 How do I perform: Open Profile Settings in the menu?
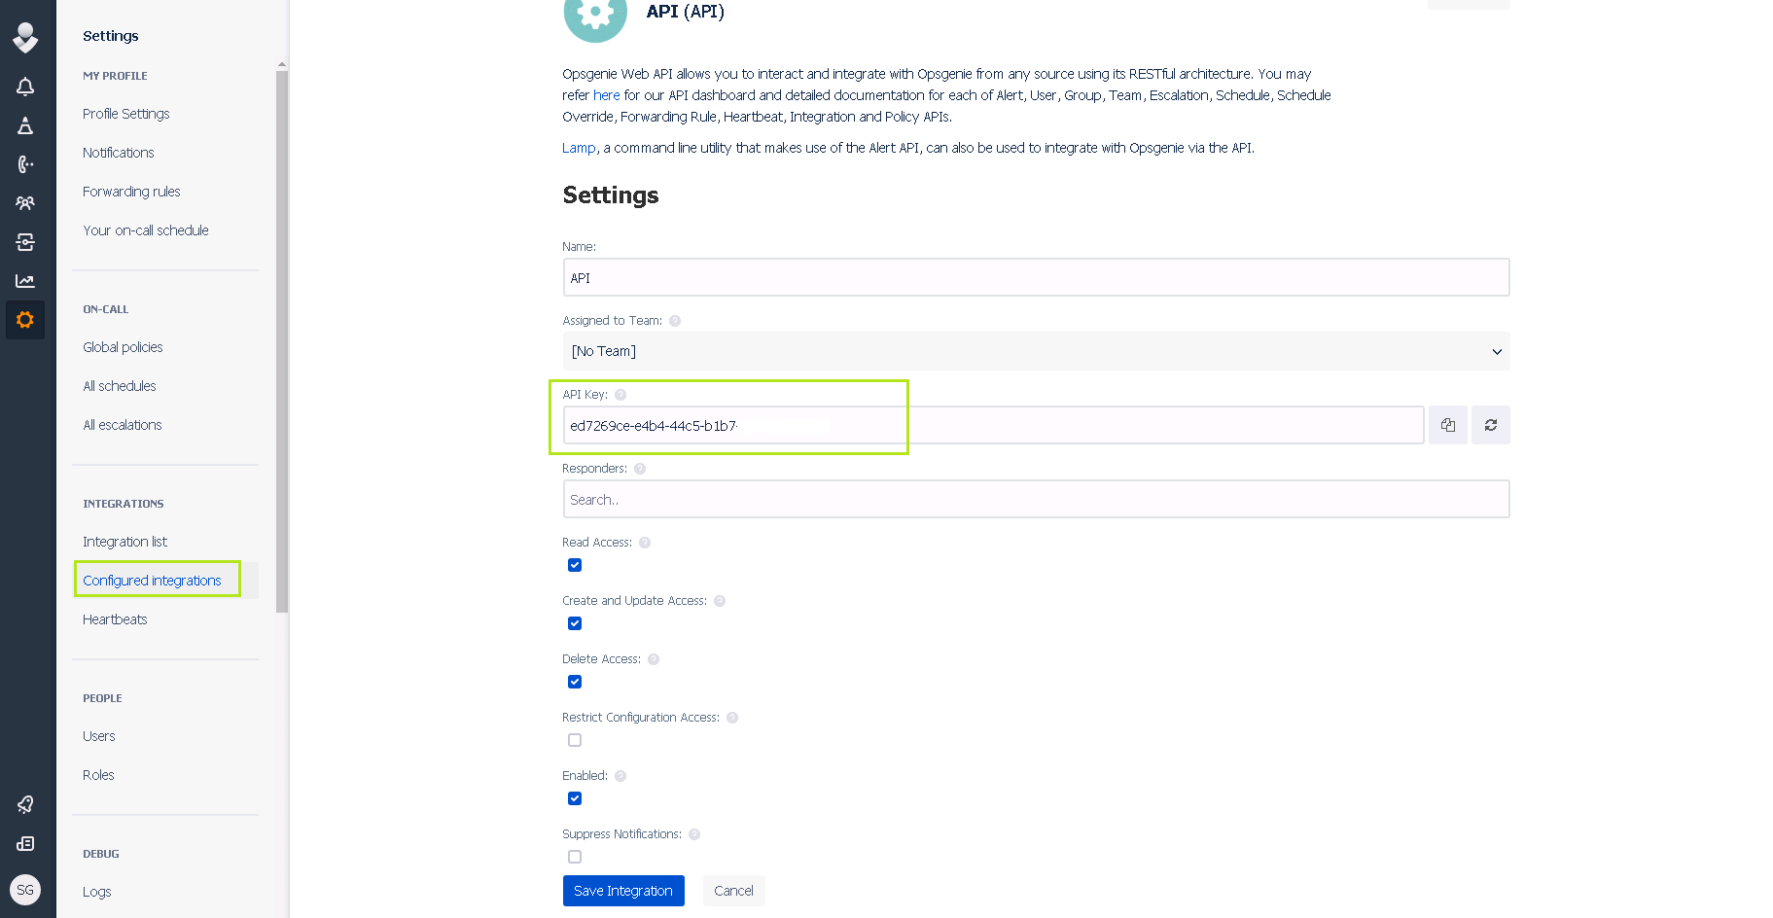point(126,114)
